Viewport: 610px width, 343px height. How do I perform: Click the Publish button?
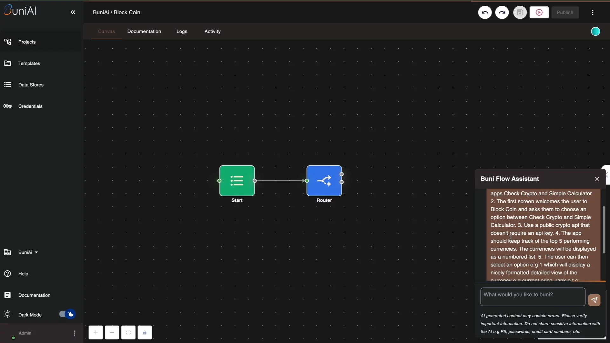point(565,12)
